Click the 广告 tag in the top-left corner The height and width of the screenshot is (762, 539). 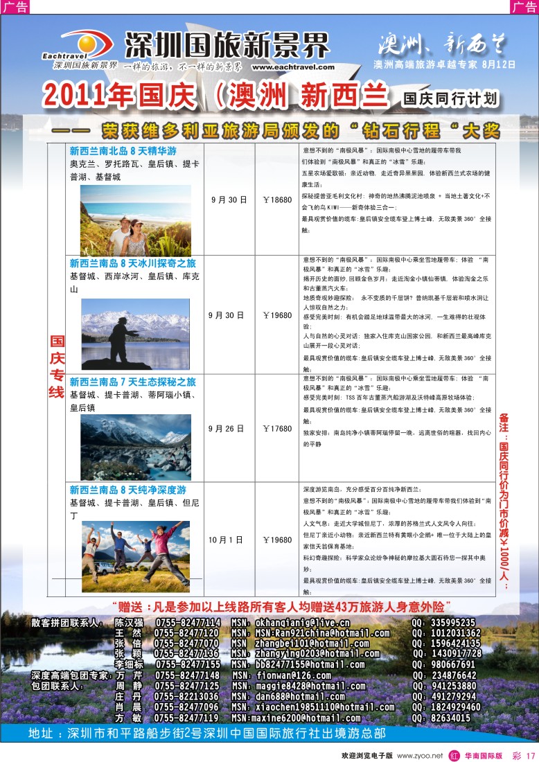(x=15, y=6)
